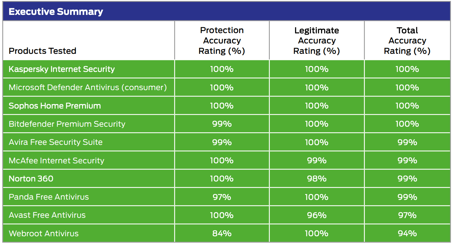Click Microsoft Defender Antivirus (consumer) row label
The width and height of the screenshot is (454, 245).
(x=88, y=87)
